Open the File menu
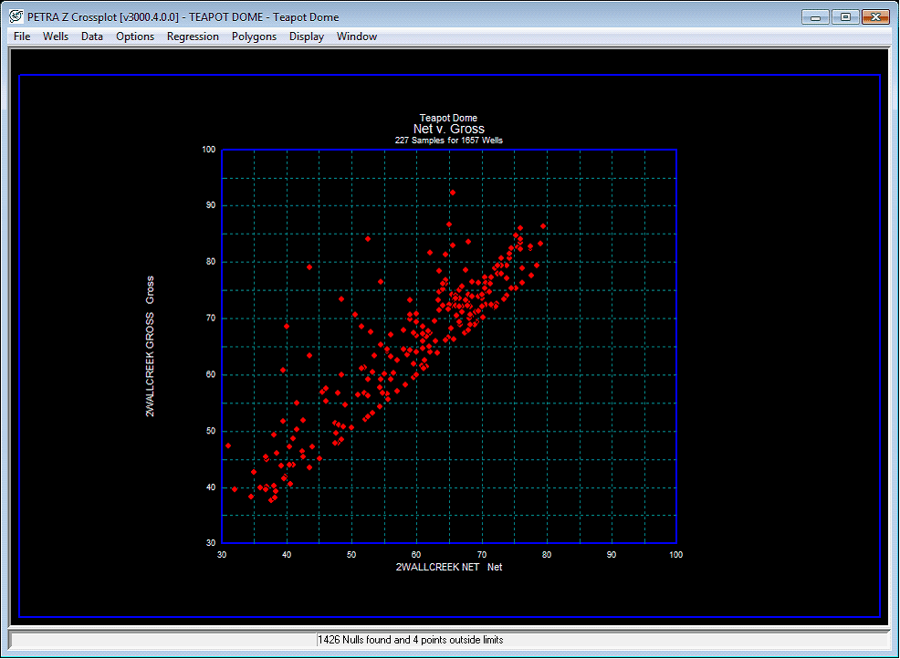900x659 pixels. [21, 36]
